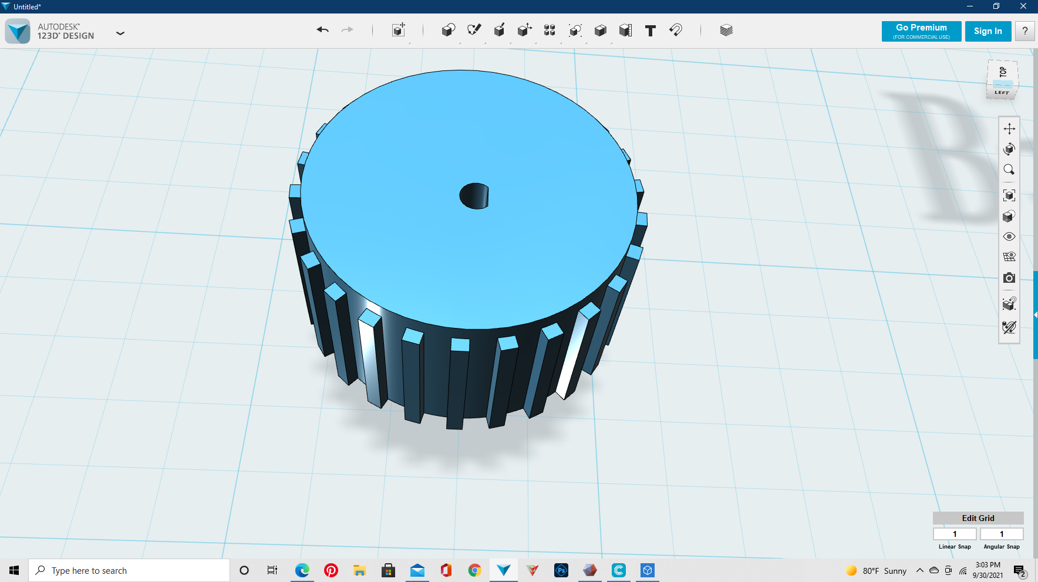1038x582 pixels.
Task: Open the Primitives shapes tool
Action: [x=448, y=31]
